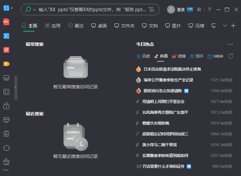Add a new tab with plus
The width and height of the screenshot is (241, 176).
(233, 25)
